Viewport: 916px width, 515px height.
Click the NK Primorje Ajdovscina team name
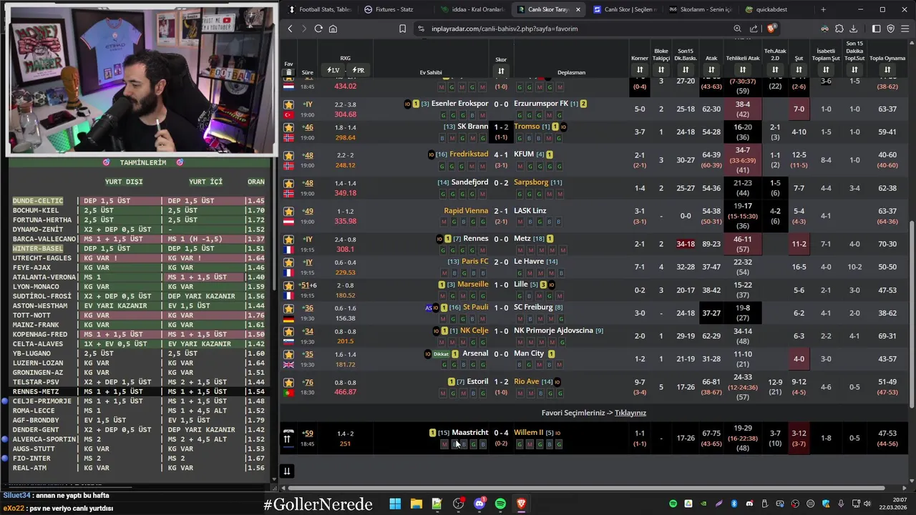(x=553, y=331)
